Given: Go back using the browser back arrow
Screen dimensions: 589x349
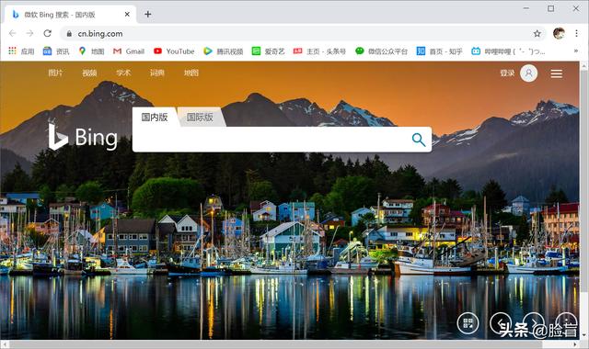Looking at the screenshot, I should click(x=12, y=33).
